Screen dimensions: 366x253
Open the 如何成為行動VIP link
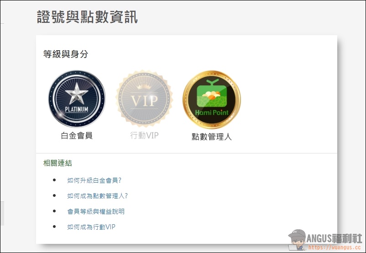click(x=91, y=227)
